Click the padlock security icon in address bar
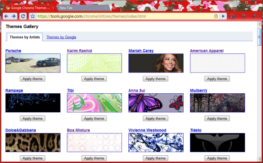The image size is (263, 163). (216, 16)
